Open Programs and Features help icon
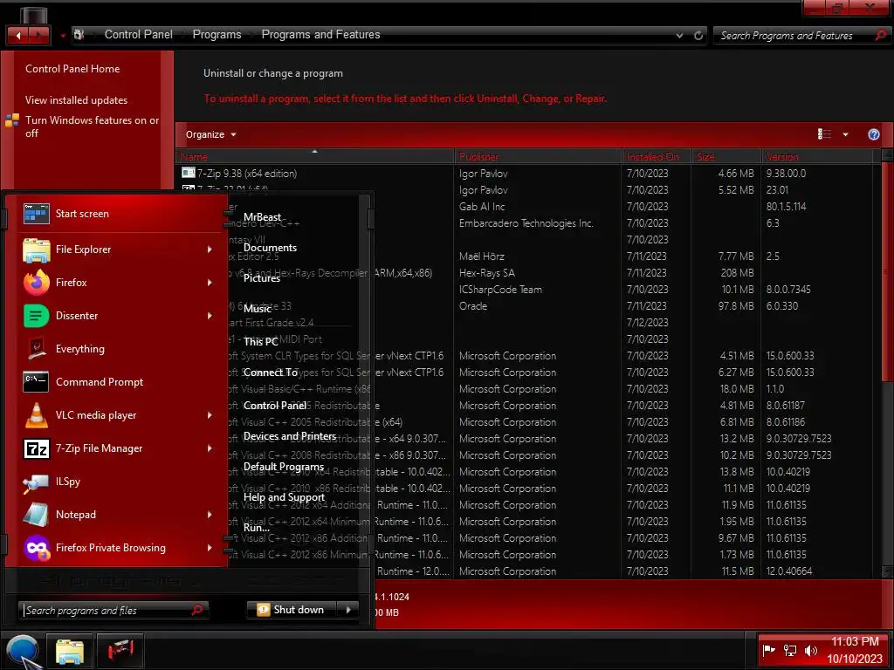Screen dimensions: 894x670 (x=873, y=134)
